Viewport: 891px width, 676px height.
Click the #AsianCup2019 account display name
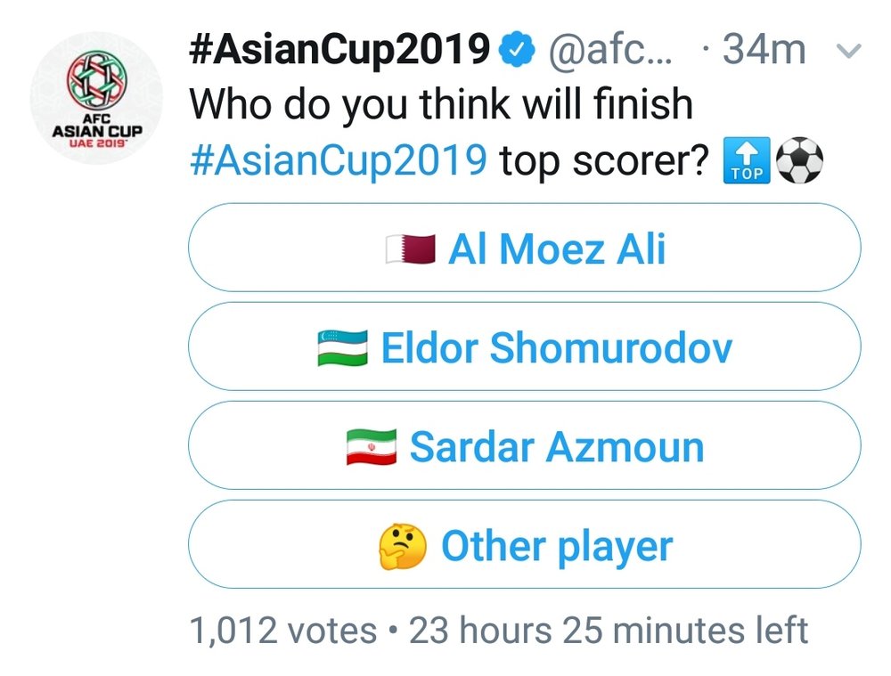click(x=339, y=49)
